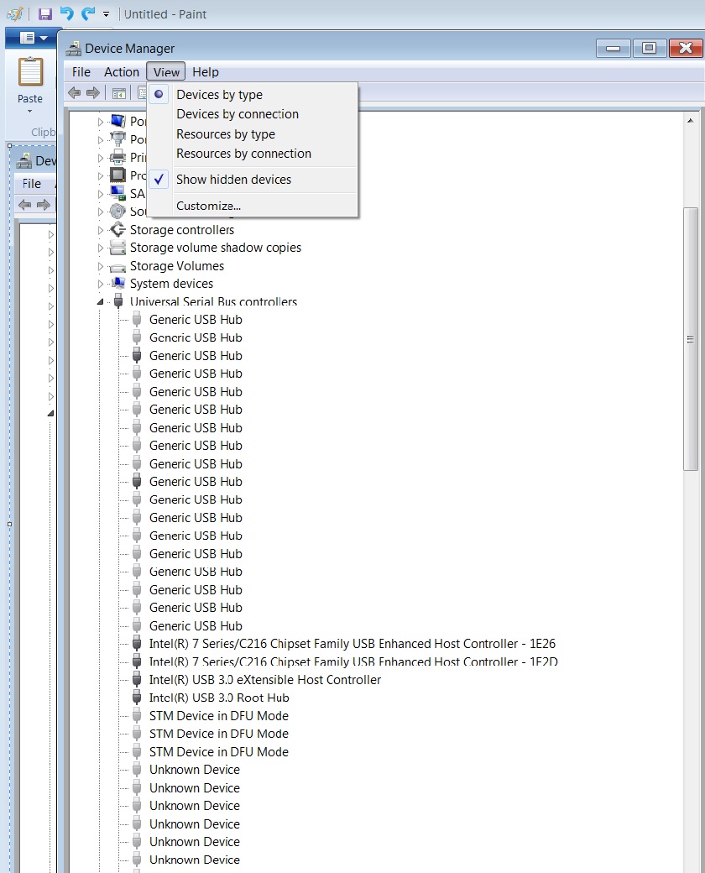Open the Customize... dialog entry

click(208, 206)
